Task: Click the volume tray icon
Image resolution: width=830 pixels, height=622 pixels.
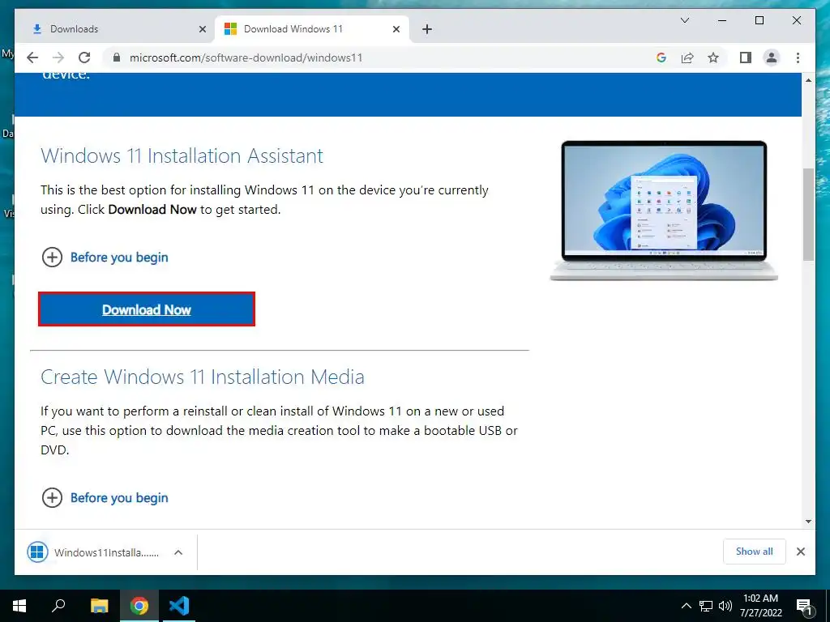Action: 725,606
